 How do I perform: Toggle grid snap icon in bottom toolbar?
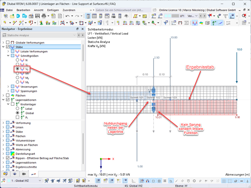(x=142, y=181)
